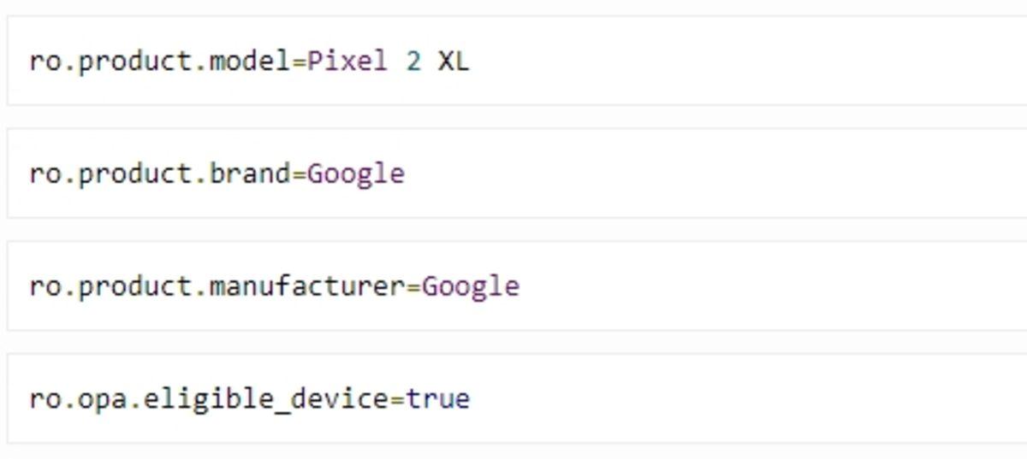Click the ro.product.brand property key
Image resolution: width=1027 pixels, height=459 pixels.
click(x=160, y=174)
